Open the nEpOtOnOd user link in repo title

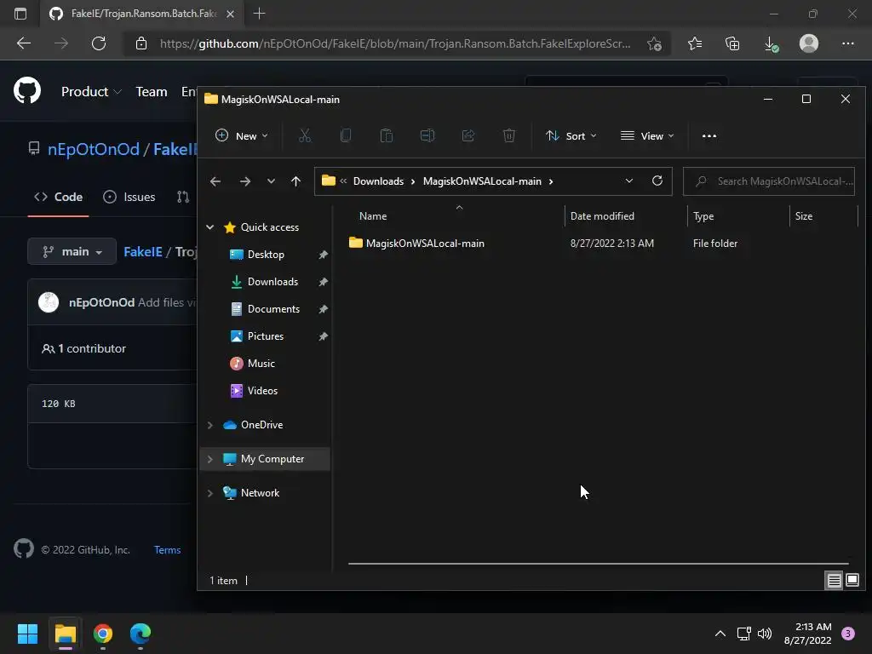[x=94, y=149]
